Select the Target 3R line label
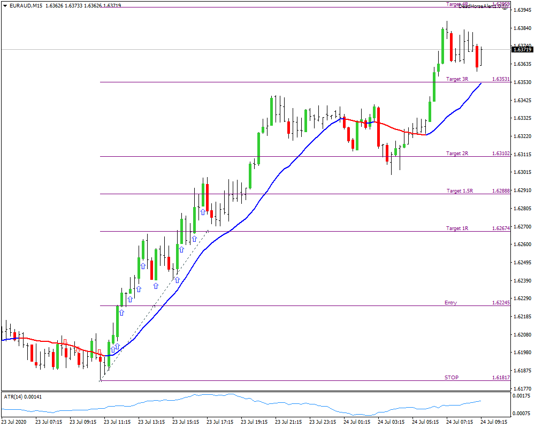The height and width of the screenshot is (428, 535). (x=457, y=79)
